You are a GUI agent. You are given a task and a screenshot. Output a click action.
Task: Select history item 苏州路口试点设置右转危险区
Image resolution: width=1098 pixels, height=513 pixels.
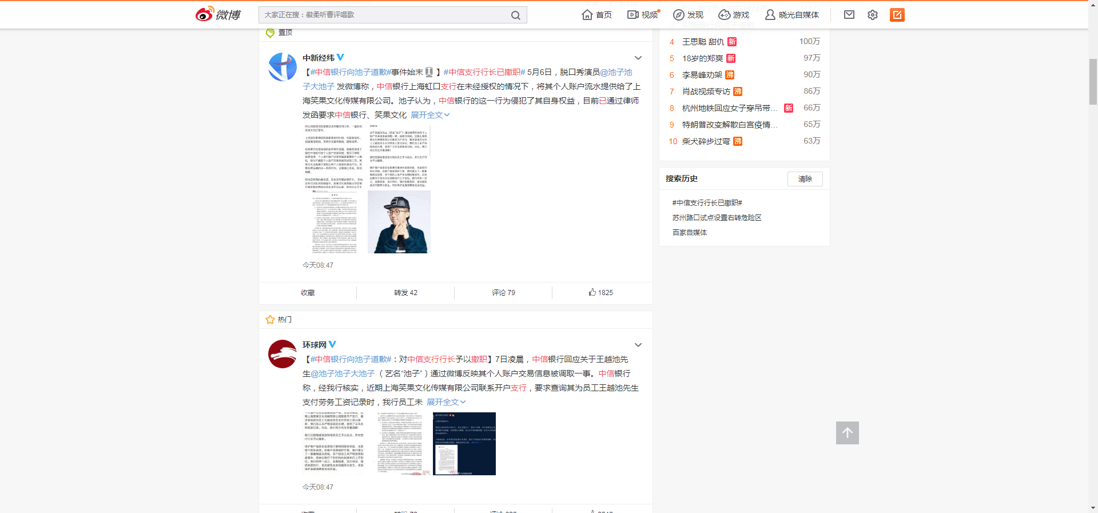click(717, 218)
